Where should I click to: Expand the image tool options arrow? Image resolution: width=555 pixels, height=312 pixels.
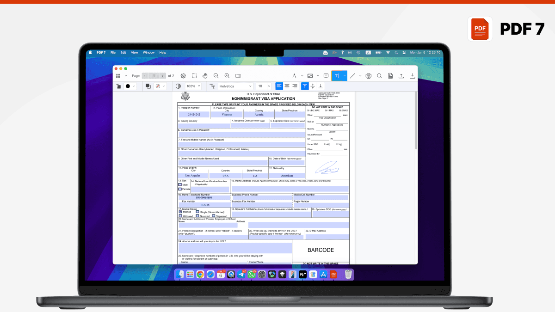point(318,76)
